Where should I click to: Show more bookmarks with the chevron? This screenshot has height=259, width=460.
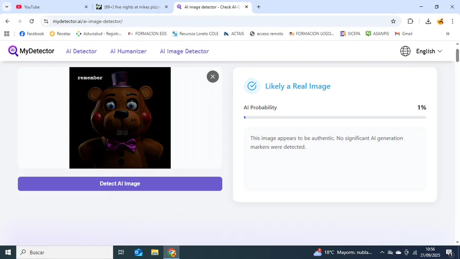click(448, 34)
